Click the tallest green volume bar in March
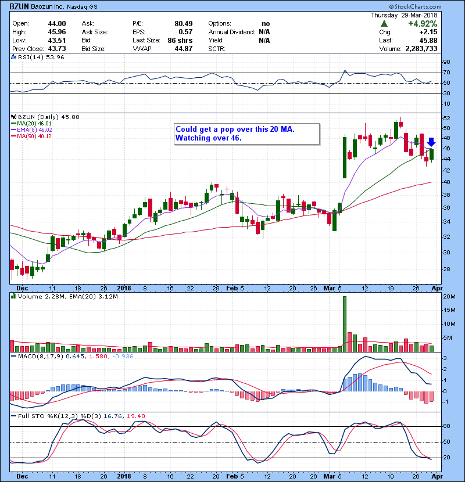The height and width of the screenshot is (482, 465). tap(344, 324)
